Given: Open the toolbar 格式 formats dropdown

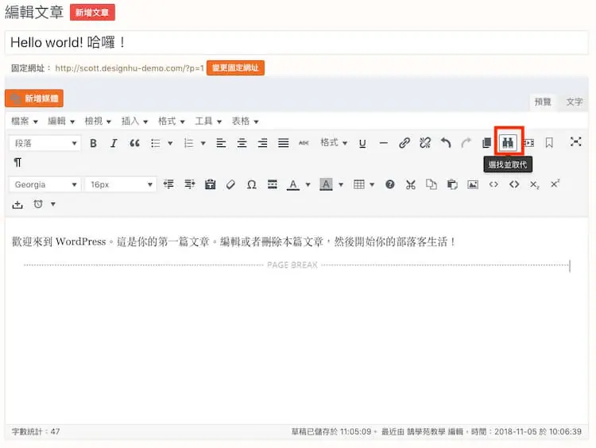Looking at the screenshot, I should [334, 143].
